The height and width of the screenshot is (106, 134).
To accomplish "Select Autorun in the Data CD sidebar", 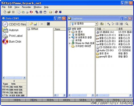I will (11, 30).
